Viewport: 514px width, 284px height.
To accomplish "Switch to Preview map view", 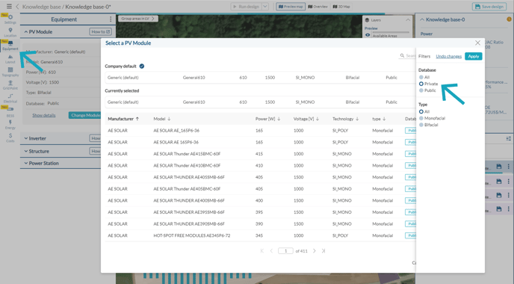I will 291,7.
